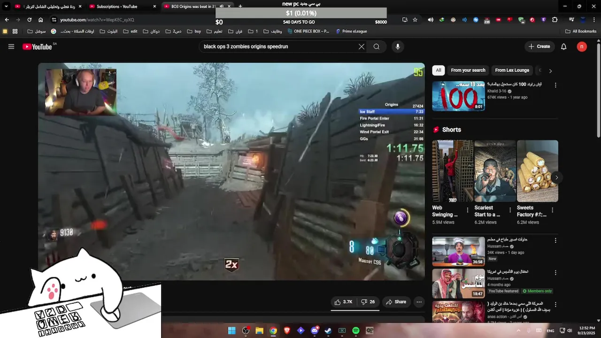Open Scariest Start short options menu

(510, 210)
